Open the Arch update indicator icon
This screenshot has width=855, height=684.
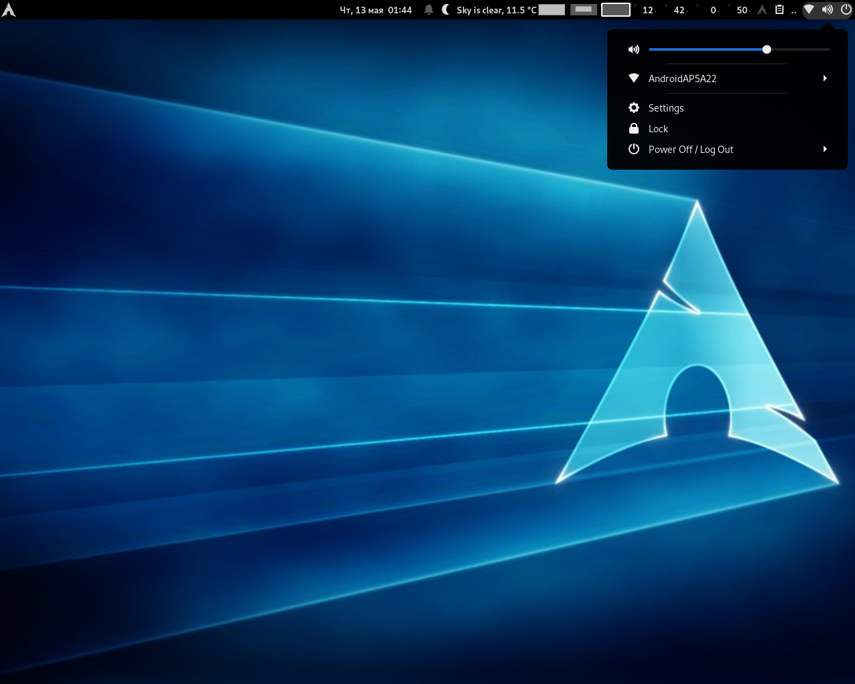[x=762, y=9]
